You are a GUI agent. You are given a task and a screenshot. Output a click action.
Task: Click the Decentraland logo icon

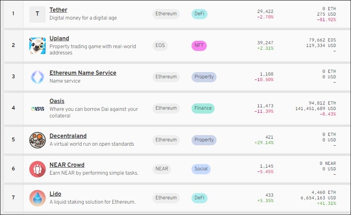pos(38,140)
